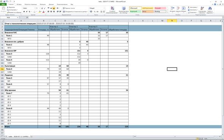Toggle italic formatting button
Screen dimensions: 224x140
click(x=27, y=11)
